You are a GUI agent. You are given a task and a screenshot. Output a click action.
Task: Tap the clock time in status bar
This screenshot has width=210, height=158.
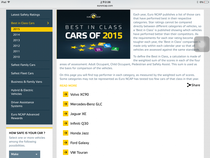tap(105, 2)
